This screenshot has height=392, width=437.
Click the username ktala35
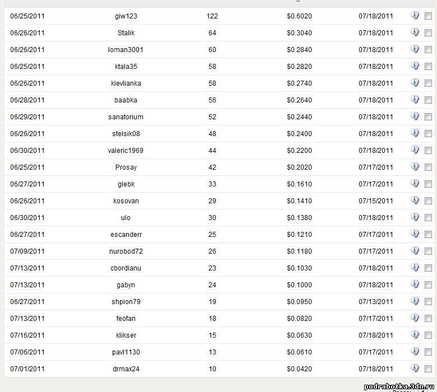click(126, 66)
